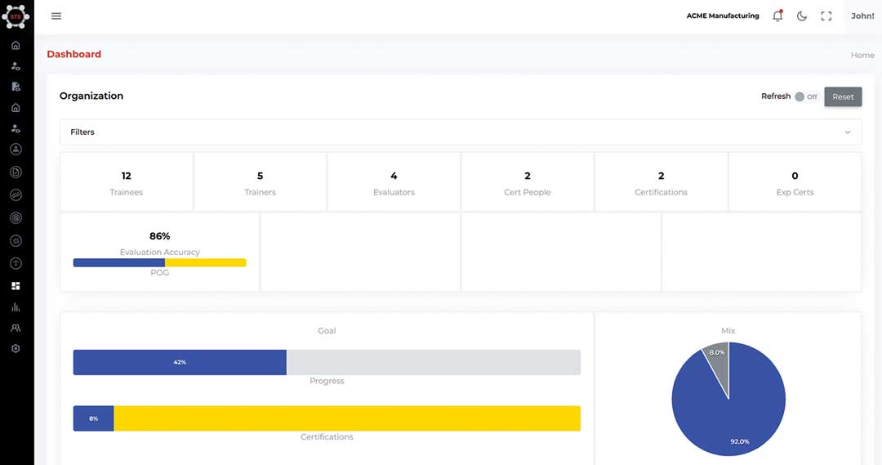This screenshot has height=465, width=882.
Task: Select the circular target icon in sidebar
Action: [x=16, y=218]
